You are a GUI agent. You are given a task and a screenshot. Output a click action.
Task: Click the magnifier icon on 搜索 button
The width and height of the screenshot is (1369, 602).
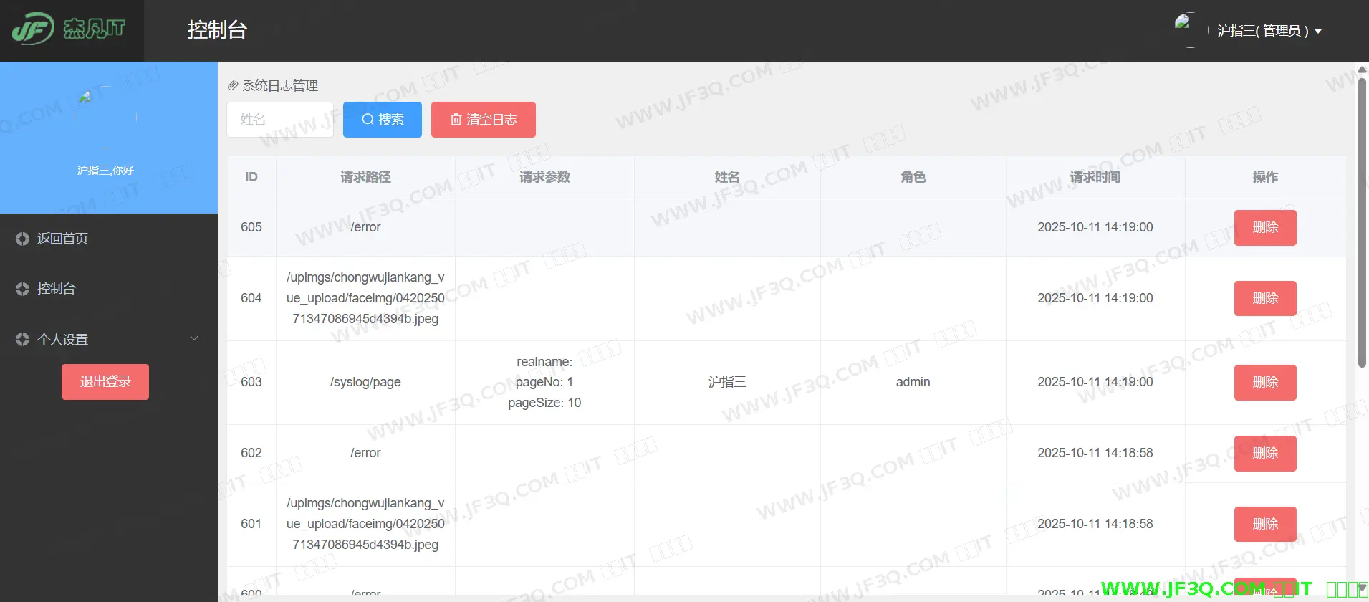point(368,120)
